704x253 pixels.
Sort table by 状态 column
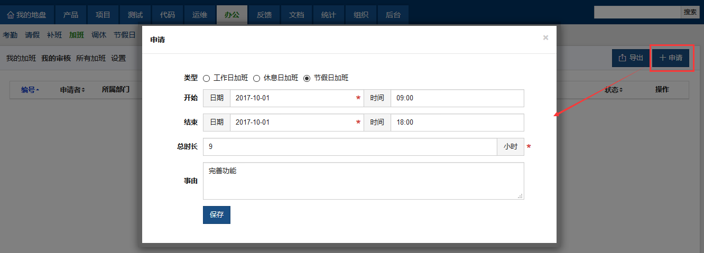coord(614,90)
